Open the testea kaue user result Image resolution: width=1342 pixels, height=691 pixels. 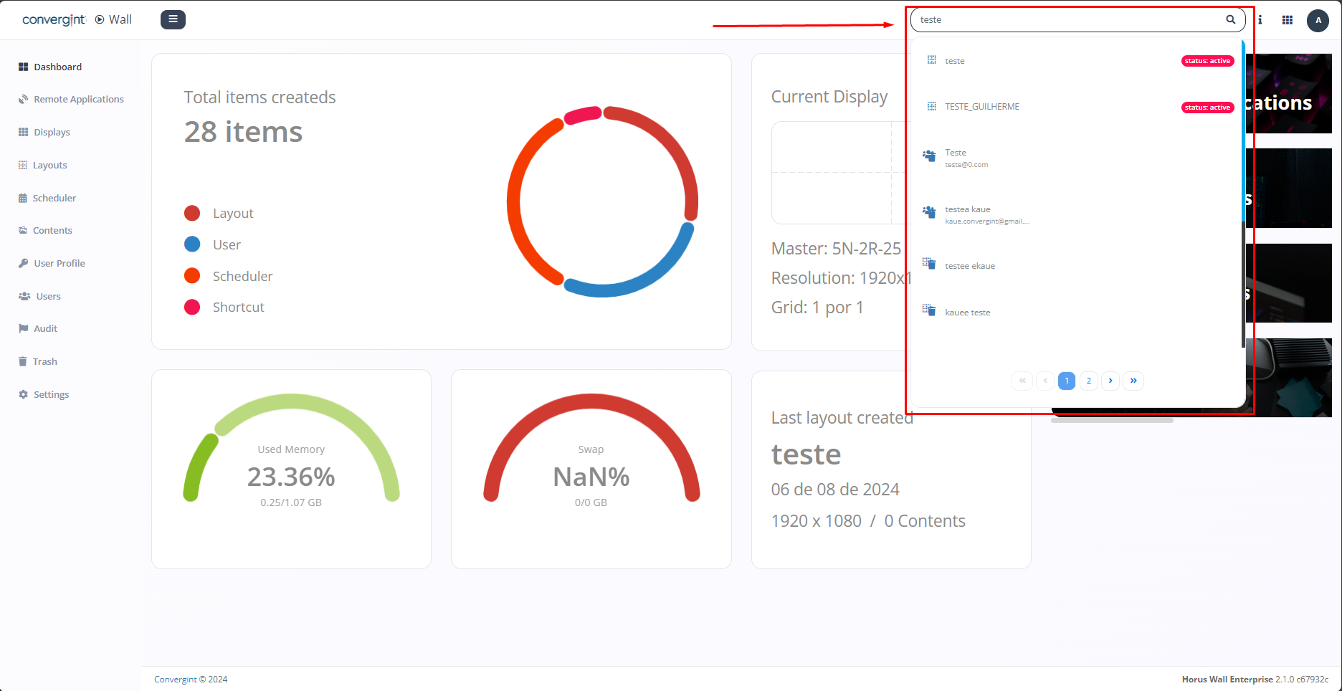tap(967, 209)
